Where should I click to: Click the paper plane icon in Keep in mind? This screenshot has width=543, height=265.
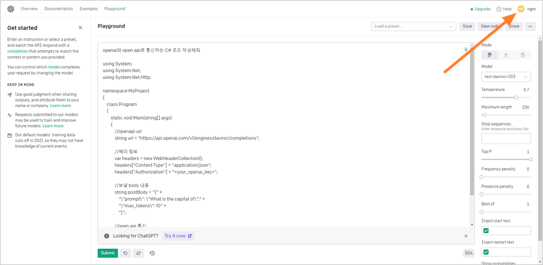pyautogui.click(x=10, y=94)
